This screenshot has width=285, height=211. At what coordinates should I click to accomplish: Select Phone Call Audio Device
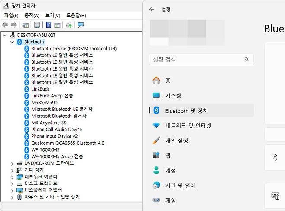click(57, 130)
